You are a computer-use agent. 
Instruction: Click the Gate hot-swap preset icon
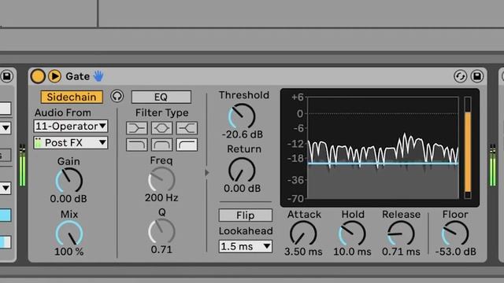[460, 76]
